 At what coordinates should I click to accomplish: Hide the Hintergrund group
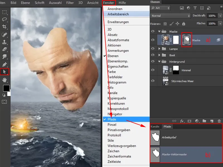[153, 61]
